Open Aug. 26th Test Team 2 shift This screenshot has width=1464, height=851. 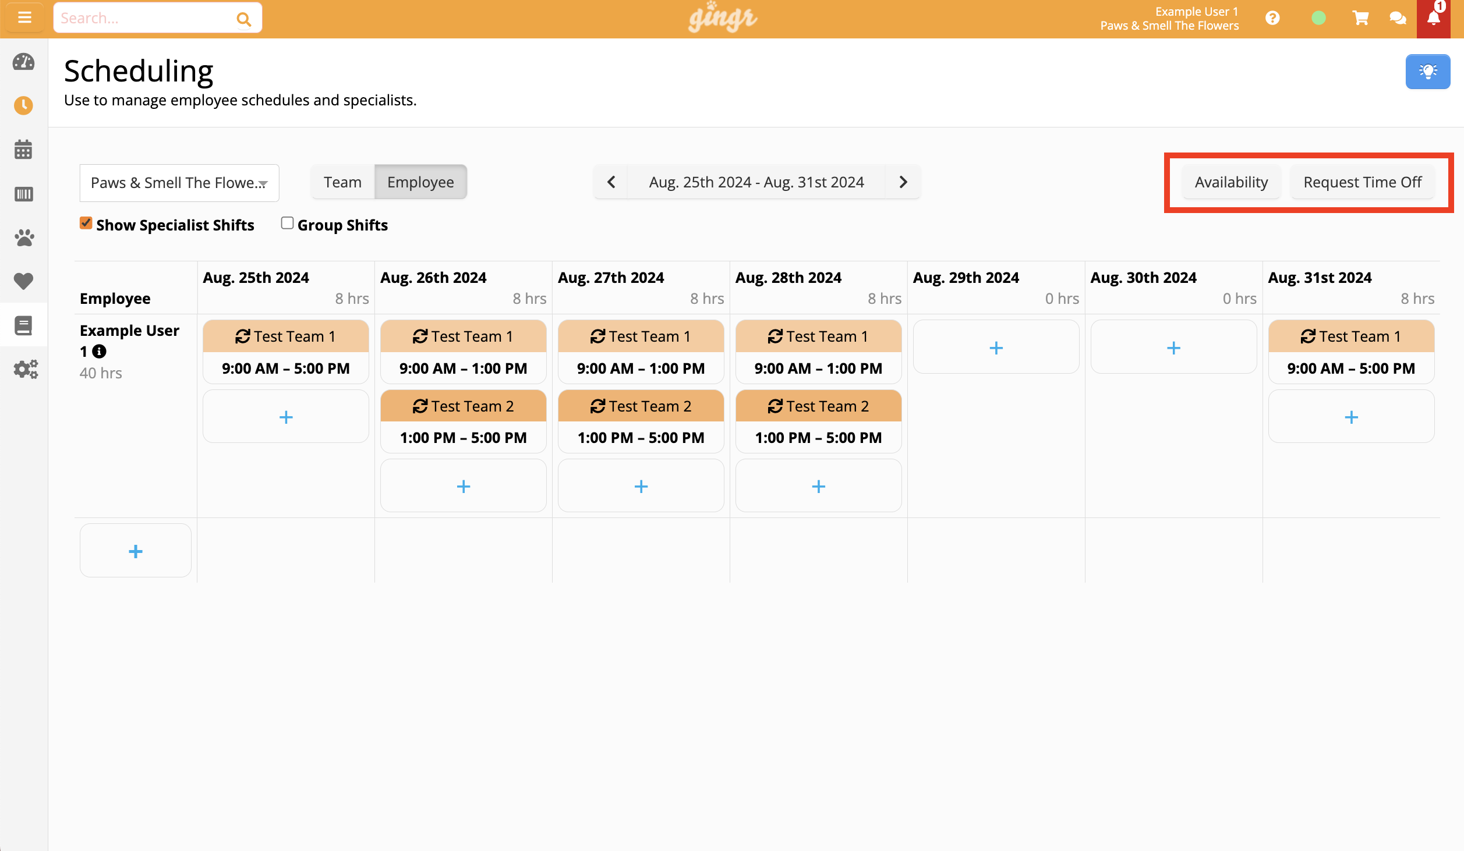click(x=463, y=421)
